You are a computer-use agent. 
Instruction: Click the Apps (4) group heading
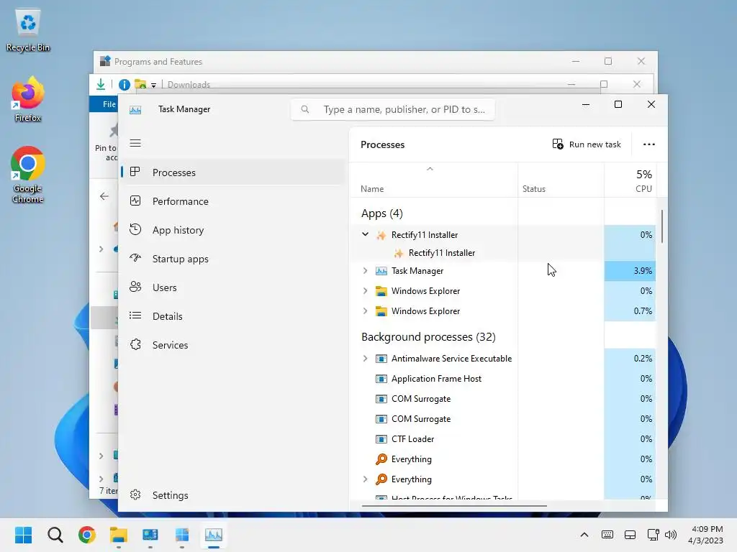click(x=381, y=213)
